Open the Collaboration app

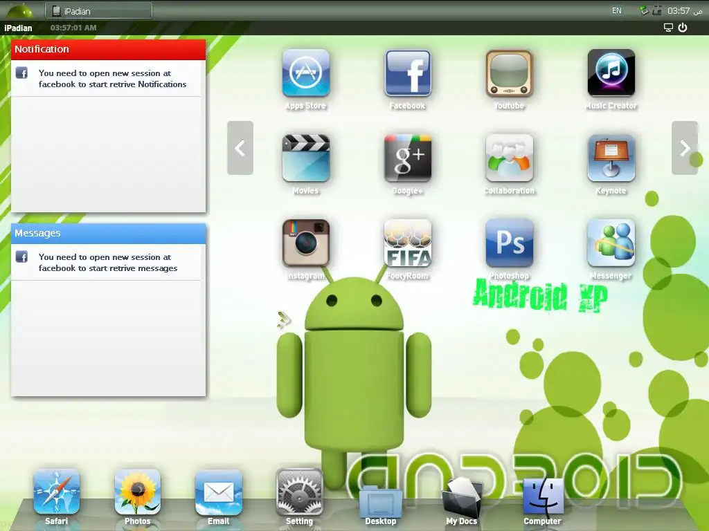pos(509,158)
